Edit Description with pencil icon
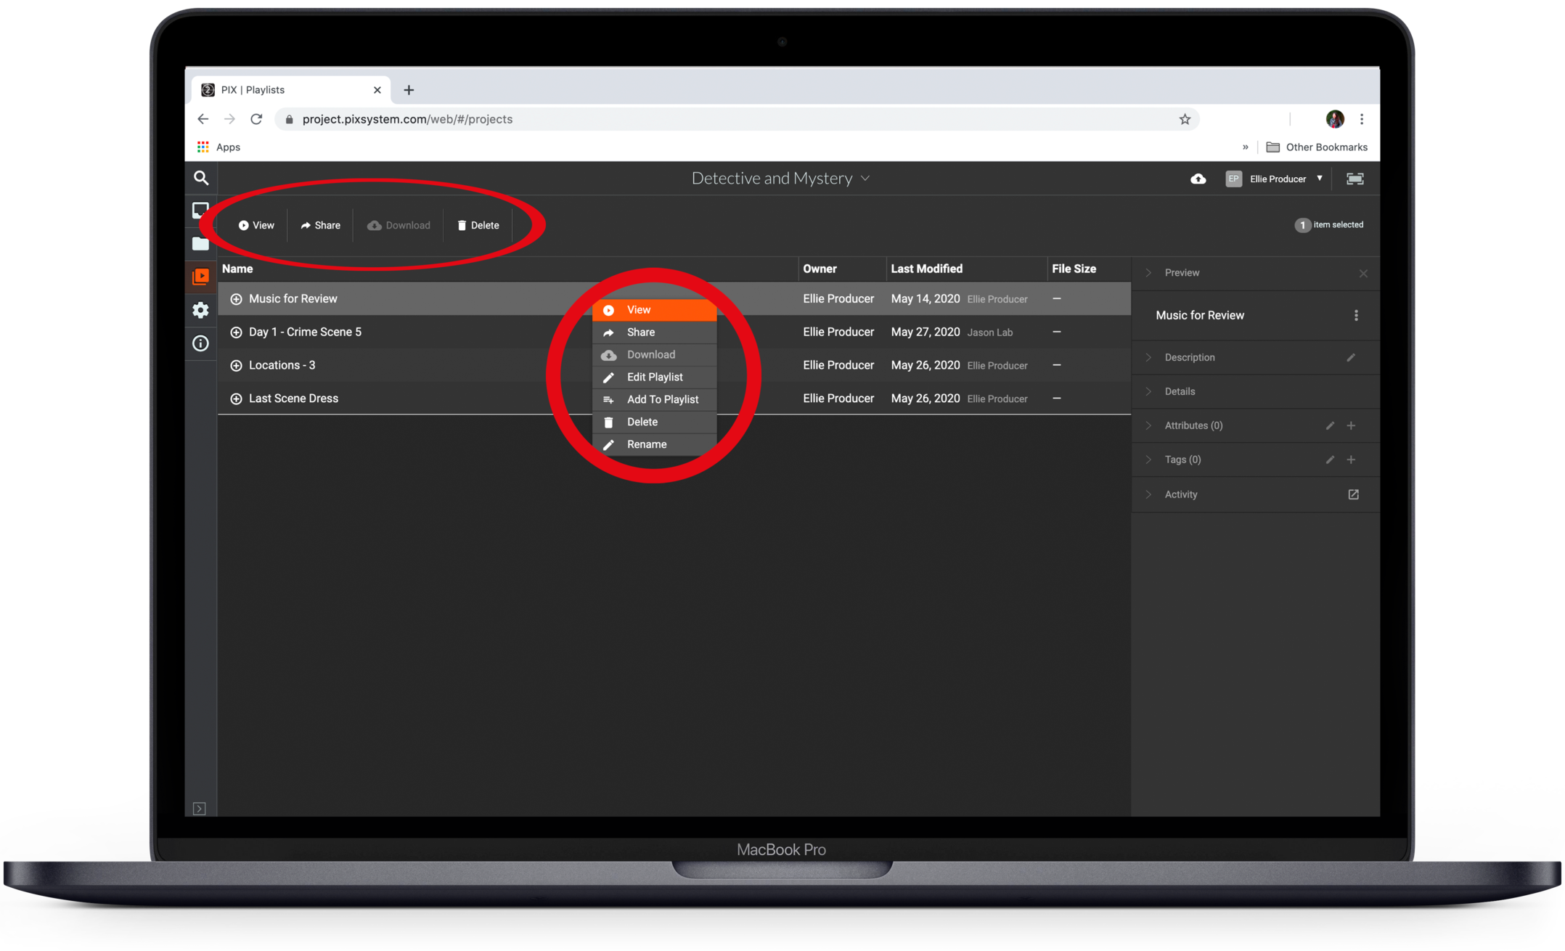1565x951 pixels. [1351, 357]
